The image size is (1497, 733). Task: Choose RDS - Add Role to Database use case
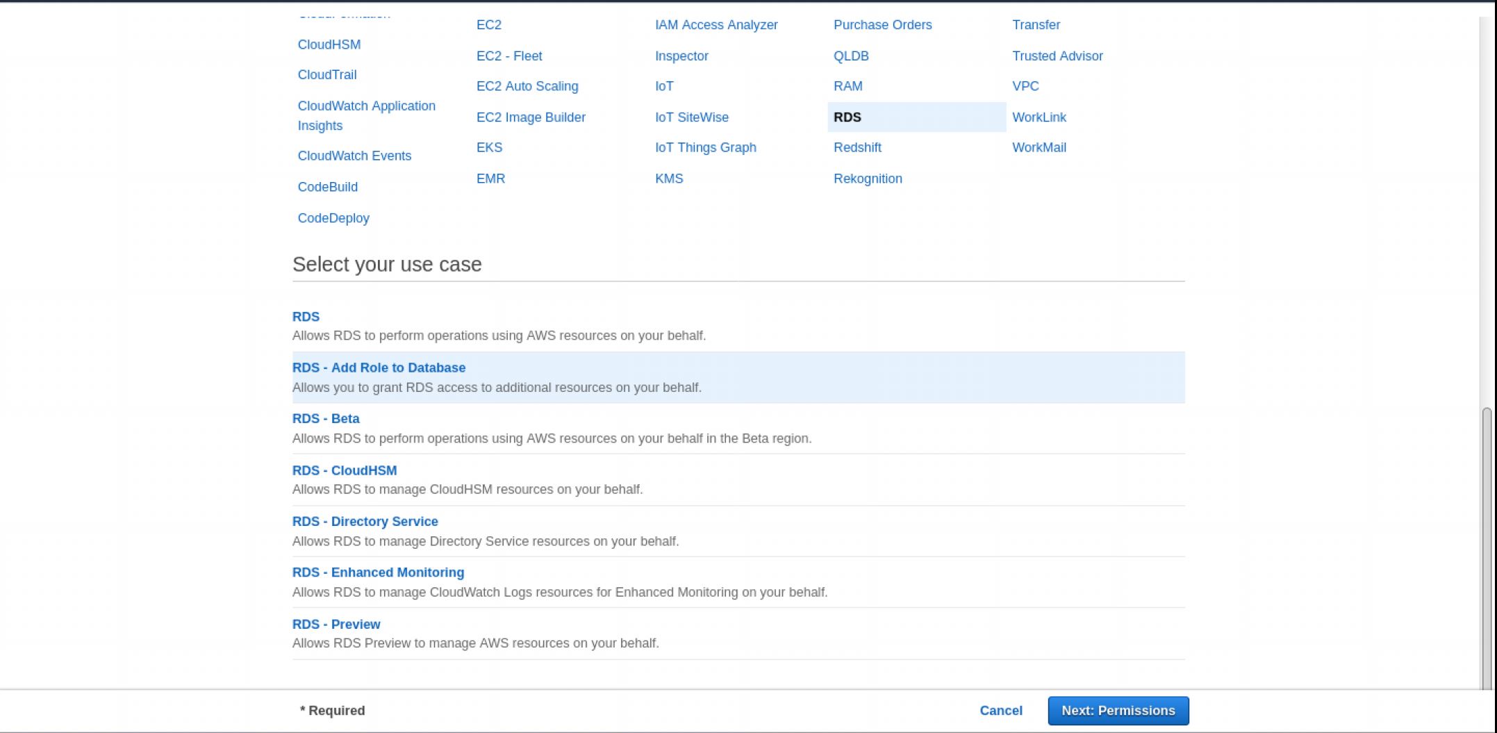point(379,368)
